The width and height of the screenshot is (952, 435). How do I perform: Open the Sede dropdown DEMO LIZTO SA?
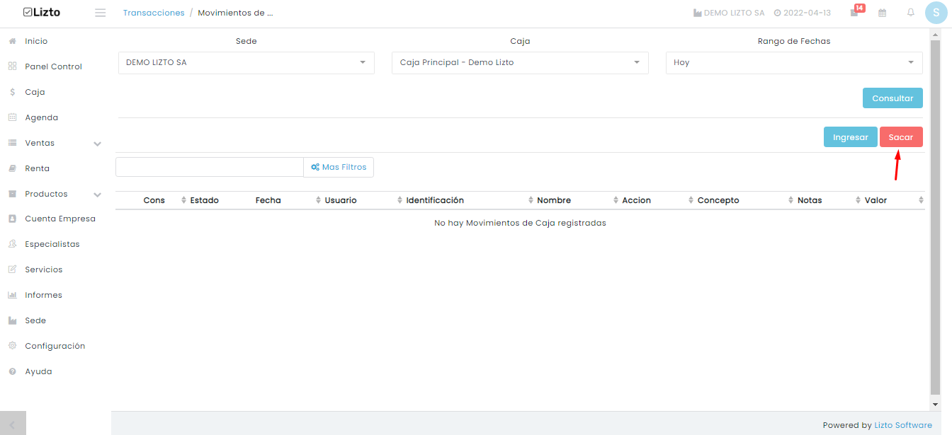click(246, 62)
